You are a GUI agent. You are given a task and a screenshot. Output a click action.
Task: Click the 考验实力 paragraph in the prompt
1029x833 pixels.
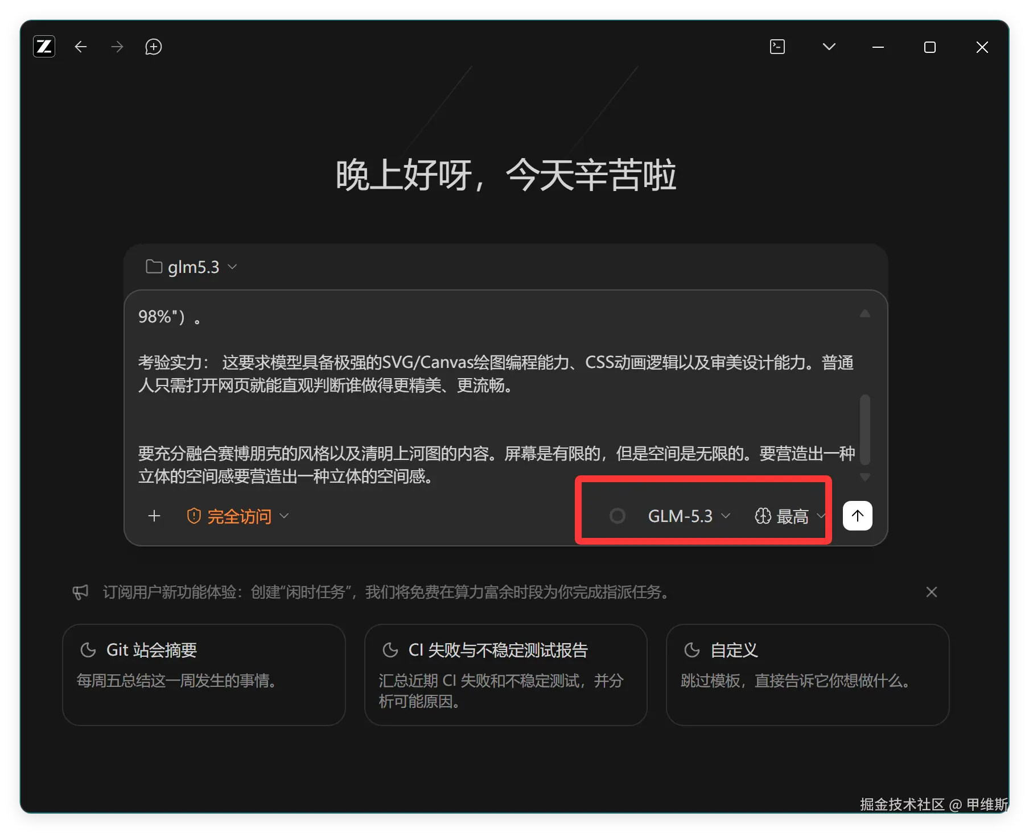tap(496, 374)
